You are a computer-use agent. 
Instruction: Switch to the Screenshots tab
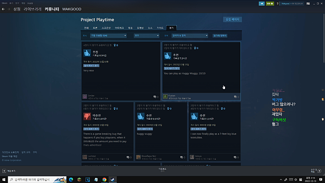106,28
